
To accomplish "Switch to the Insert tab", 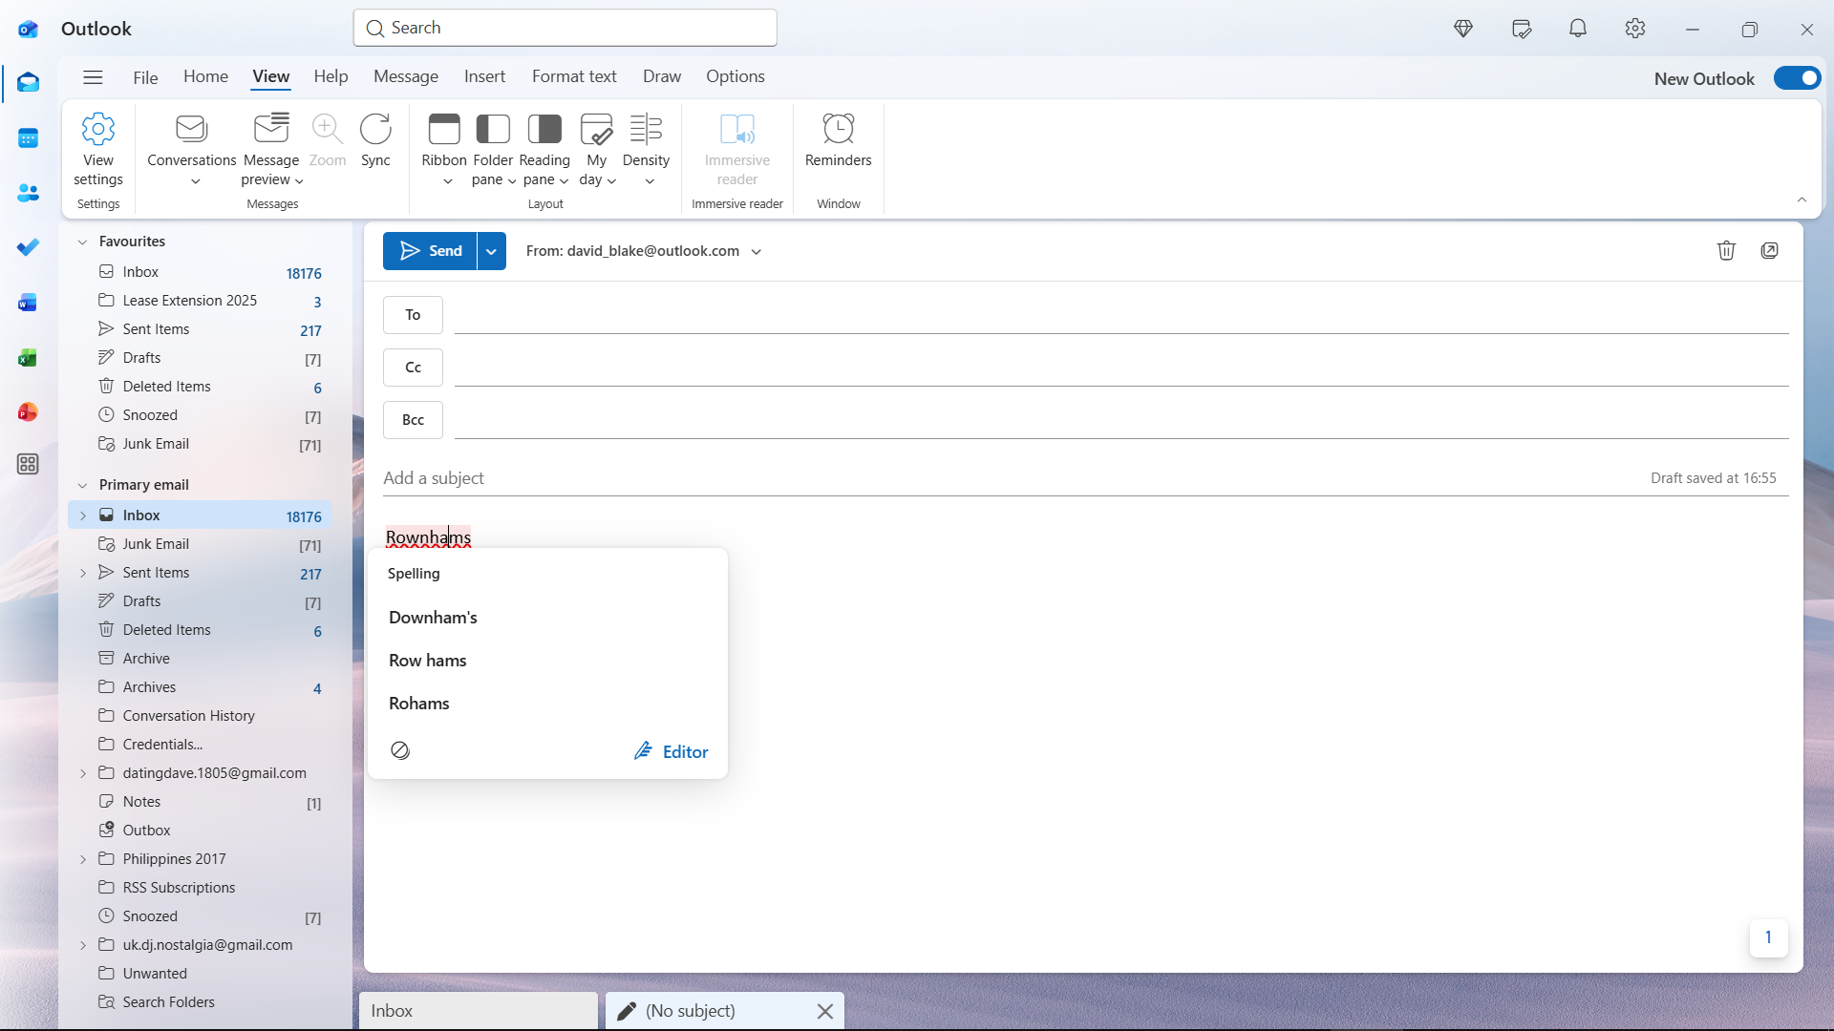I will click(x=484, y=76).
